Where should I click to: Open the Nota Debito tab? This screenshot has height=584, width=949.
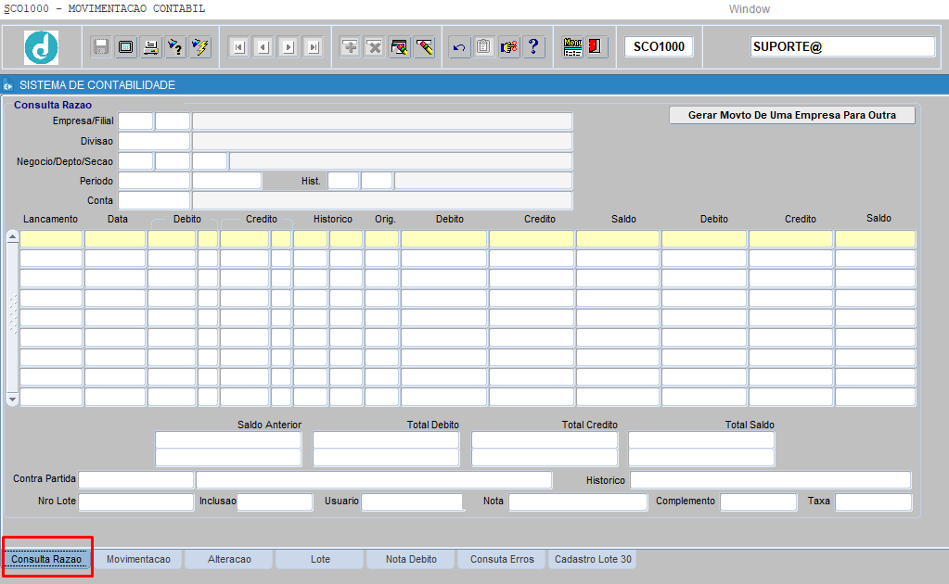pos(411,559)
